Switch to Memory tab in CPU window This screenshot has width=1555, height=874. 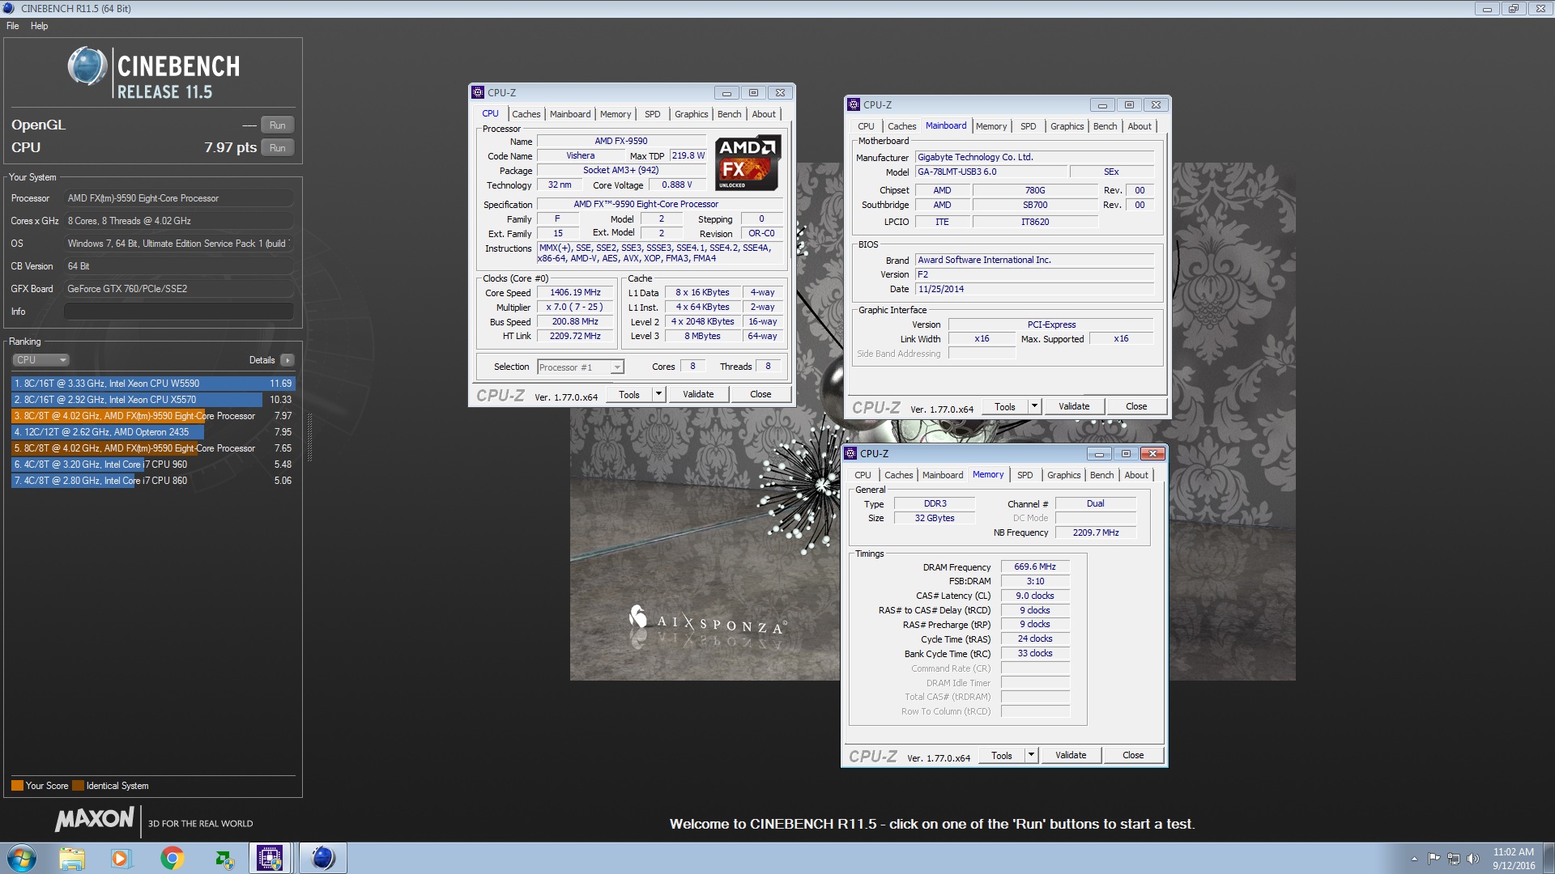(x=616, y=114)
